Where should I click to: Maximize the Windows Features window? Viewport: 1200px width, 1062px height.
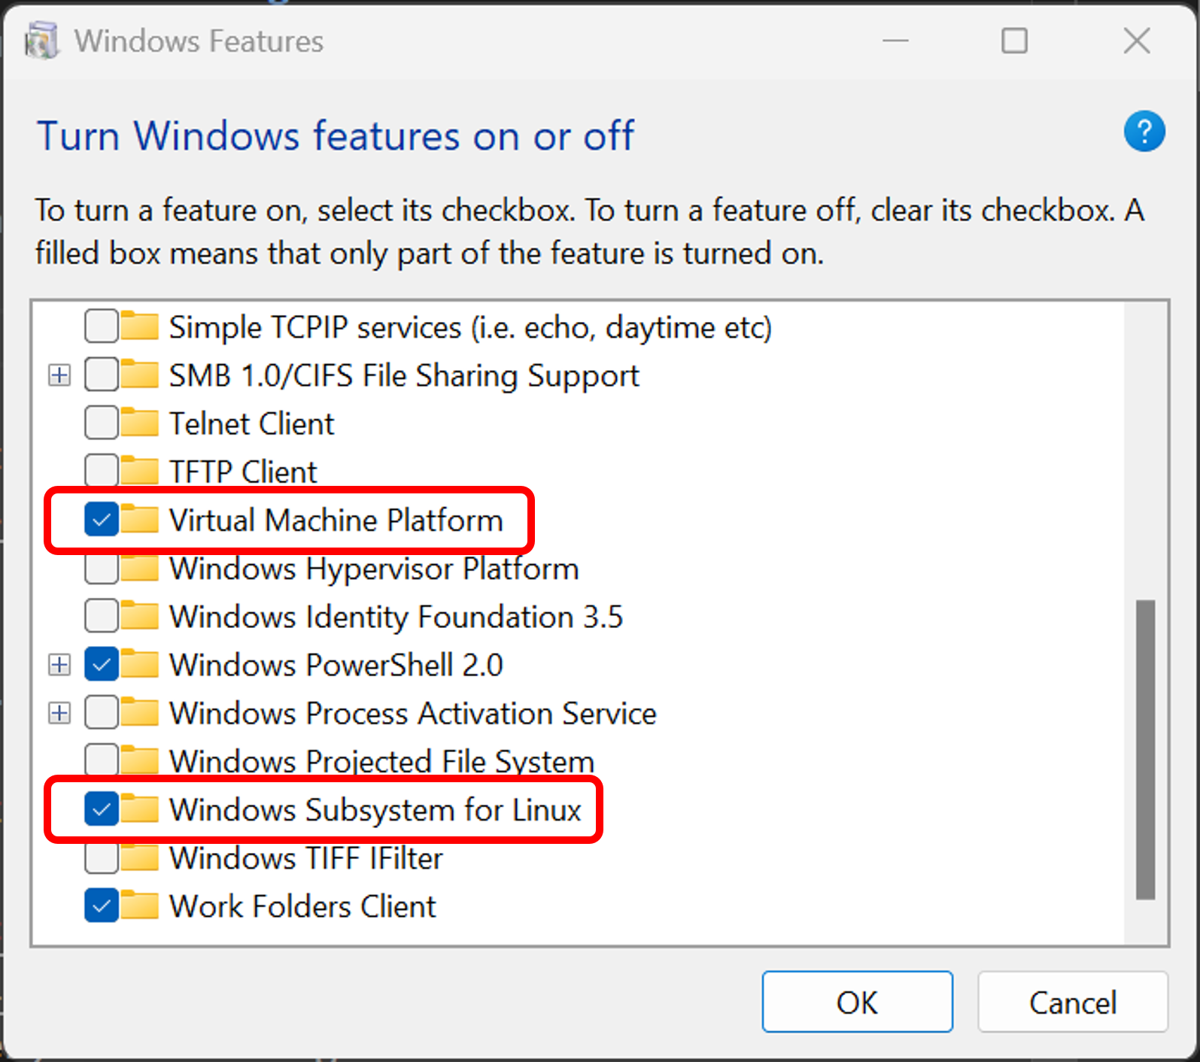click(x=1014, y=41)
